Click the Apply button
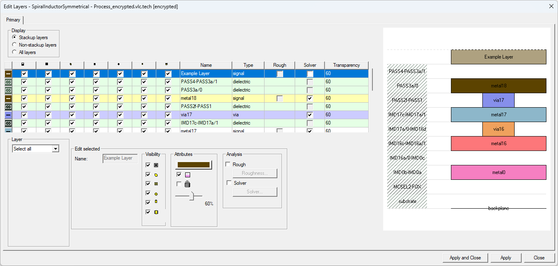This screenshot has height=266, width=558. 506,257
